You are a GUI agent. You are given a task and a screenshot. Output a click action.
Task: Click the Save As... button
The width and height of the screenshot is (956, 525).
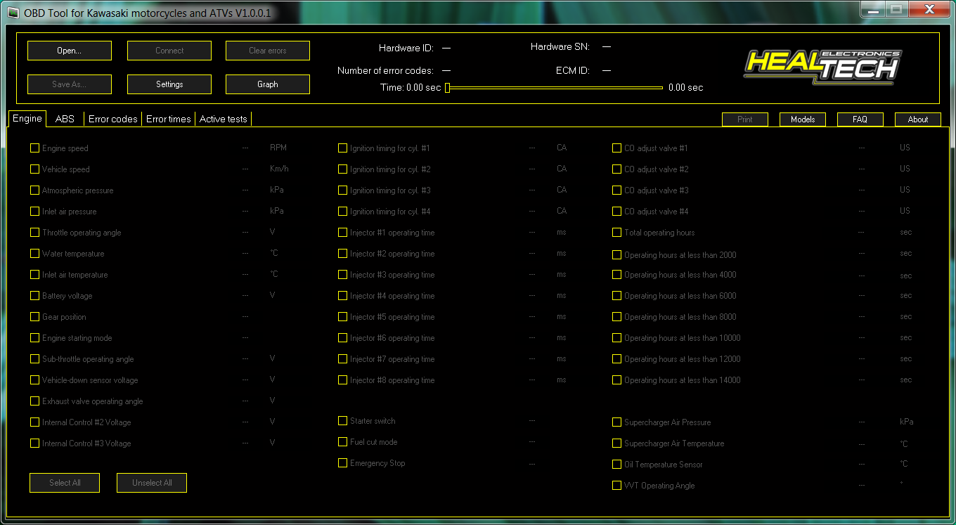(x=70, y=84)
